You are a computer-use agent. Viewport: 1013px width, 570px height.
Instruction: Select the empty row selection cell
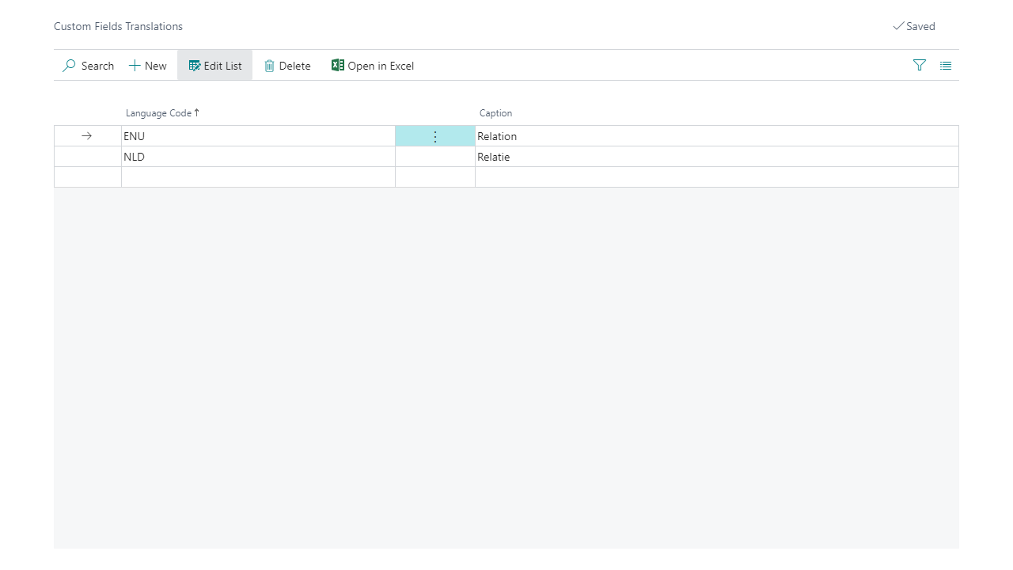coord(87,177)
